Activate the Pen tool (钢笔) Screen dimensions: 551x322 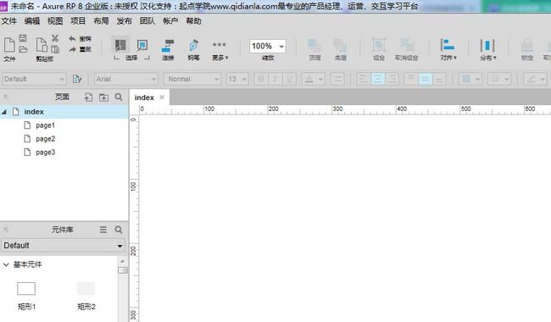pos(193,49)
